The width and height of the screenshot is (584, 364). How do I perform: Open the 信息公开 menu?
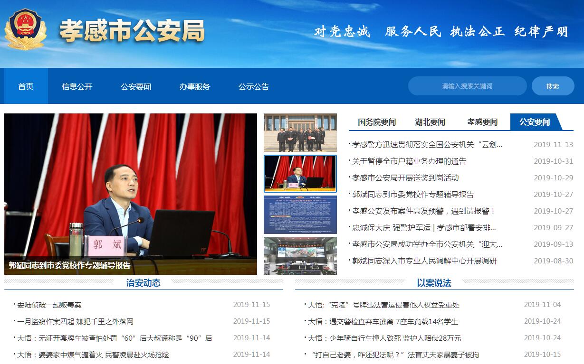click(x=77, y=86)
